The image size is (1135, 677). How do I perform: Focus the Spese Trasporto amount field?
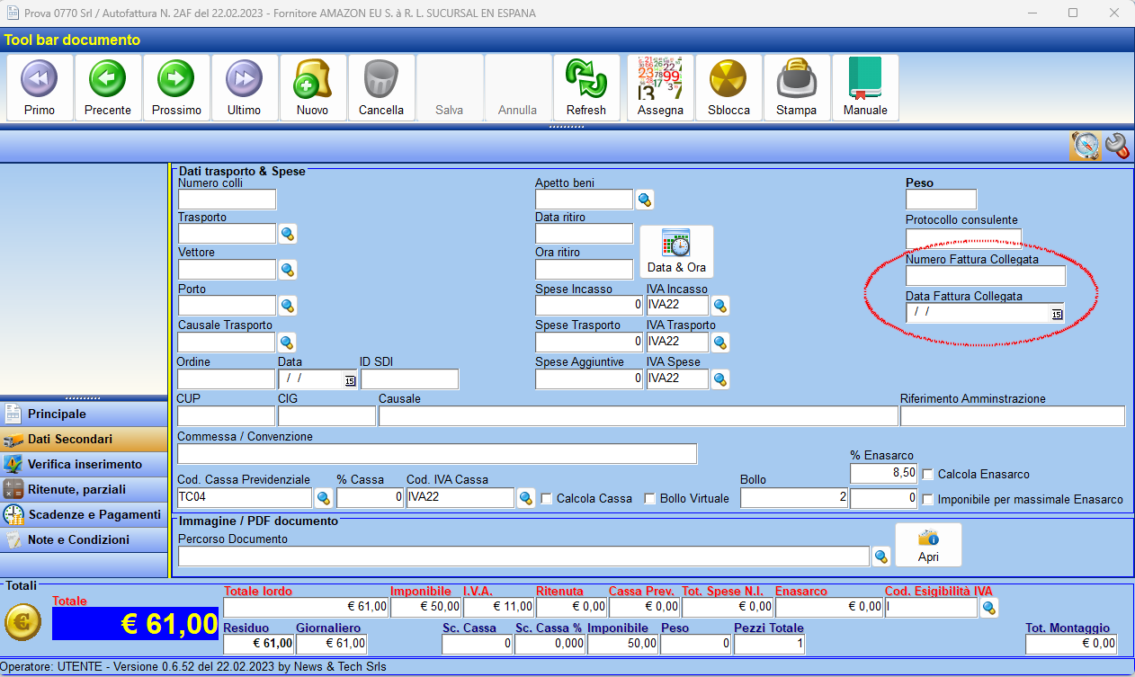(589, 343)
